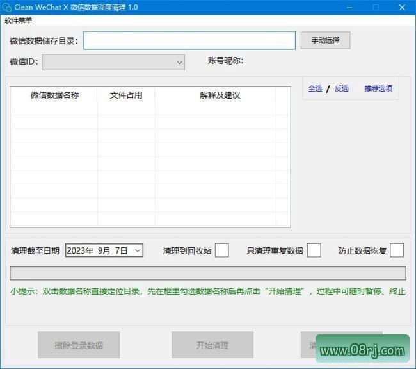Image resolution: width=416 pixels, height=369 pixels.
Task: Click the 擦除登录数据 button
Action: (x=79, y=345)
